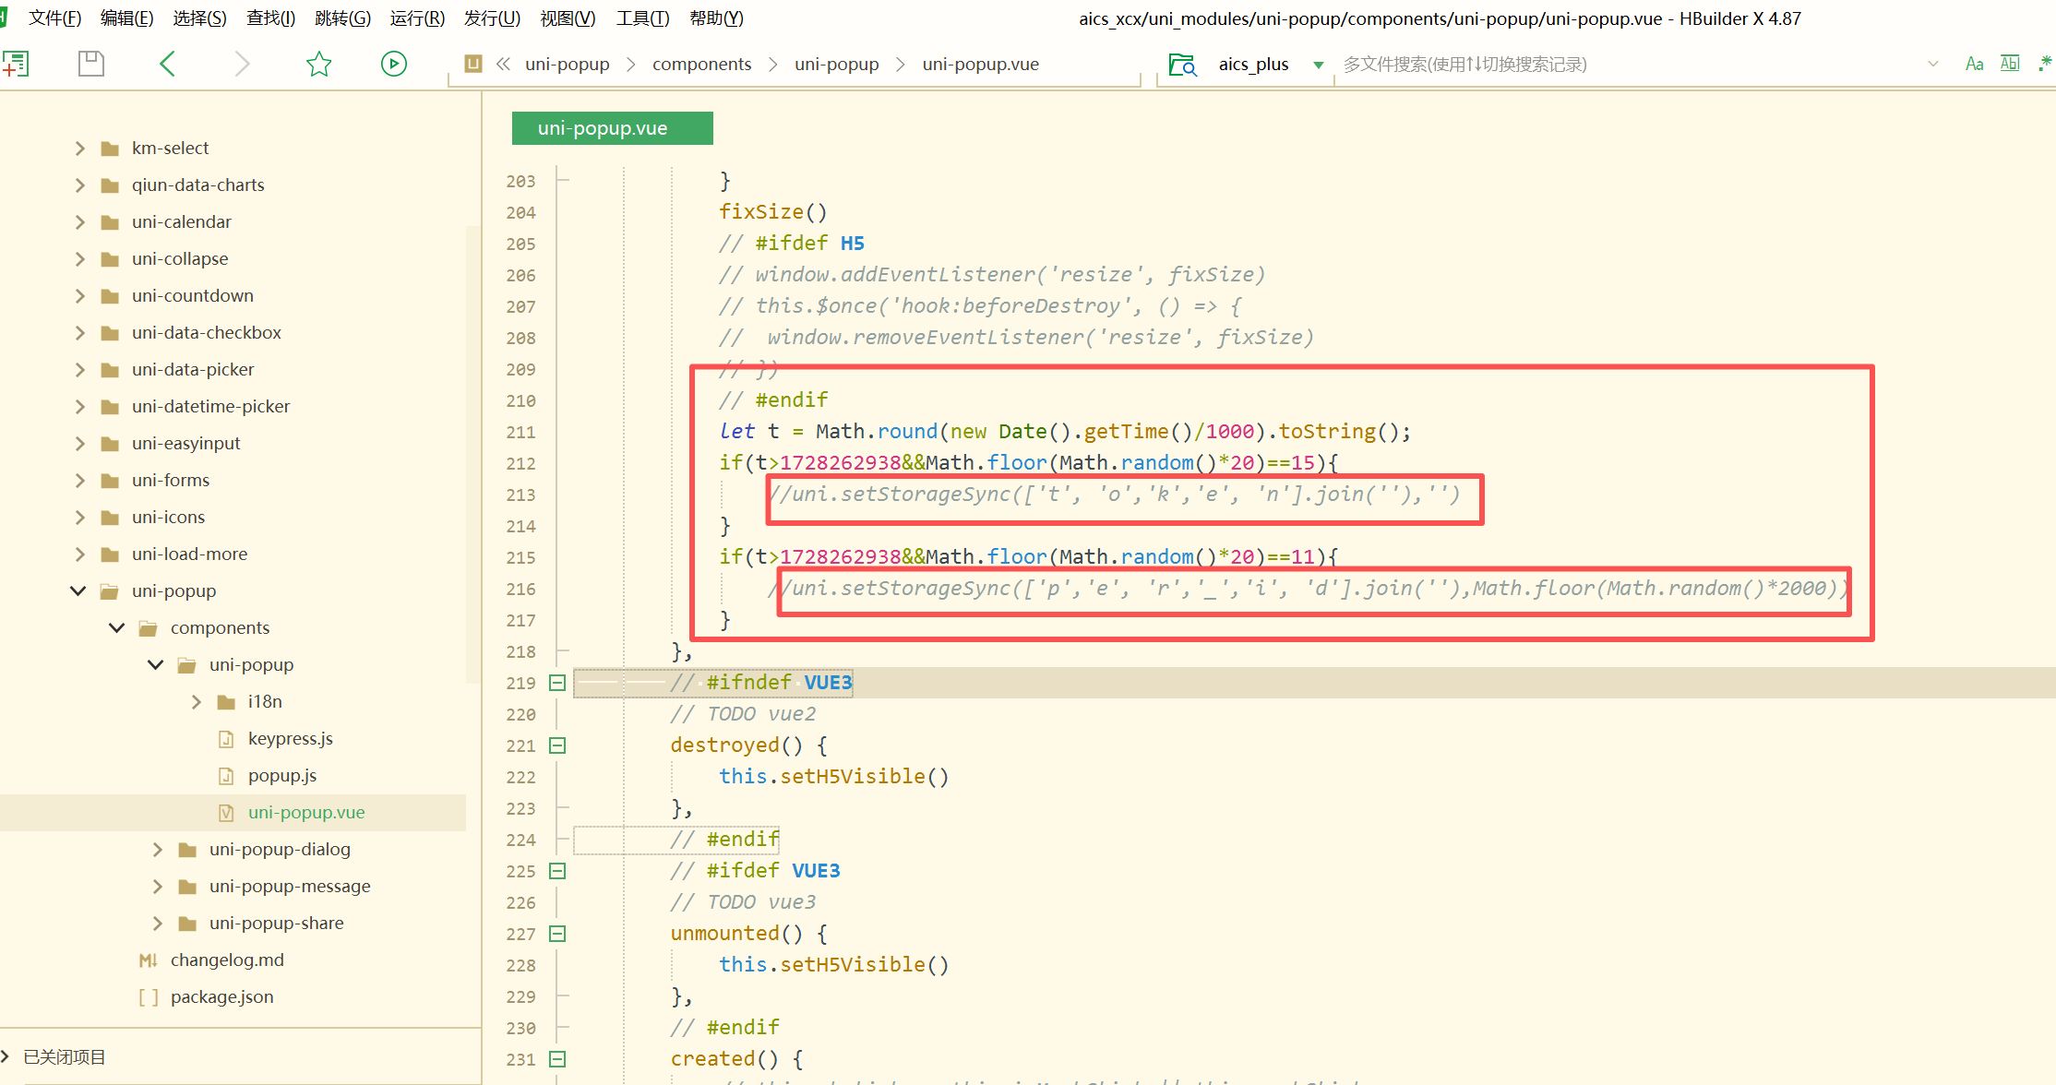Screen dimensions: 2056x1085
Task: Toggle regular expression search option
Action: point(2045,64)
